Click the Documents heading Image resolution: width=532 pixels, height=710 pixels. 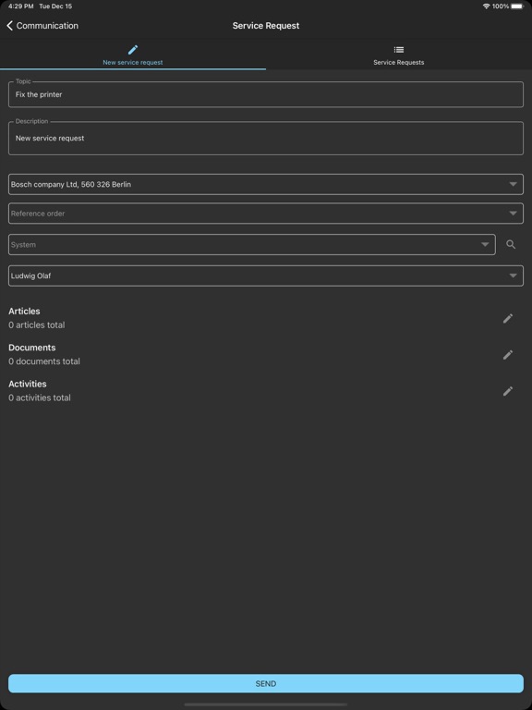32,348
